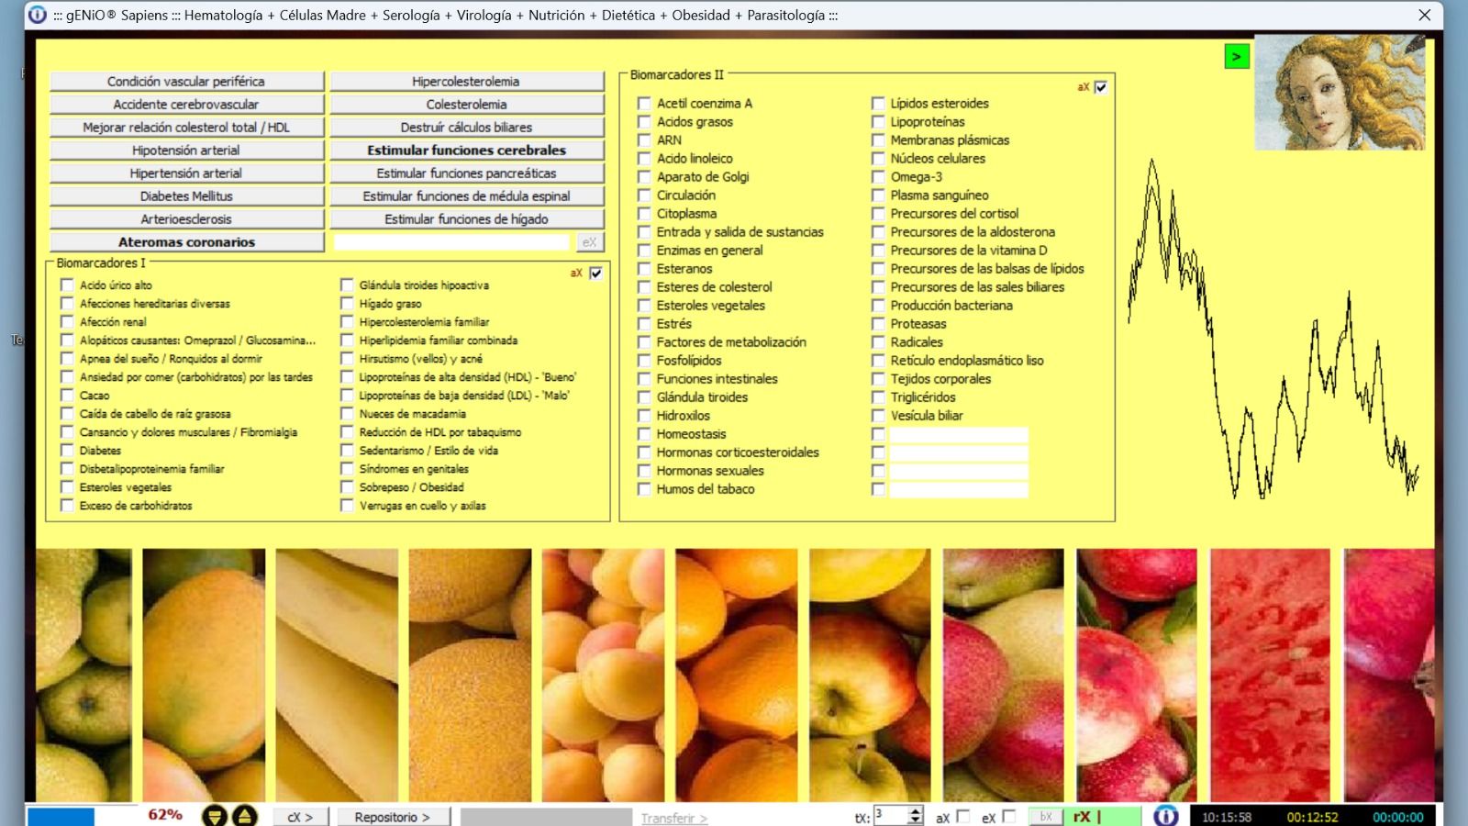This screenshot has height=826, width=1468.
Task: Check the Acetil coenzima A box
Action: 644,104
